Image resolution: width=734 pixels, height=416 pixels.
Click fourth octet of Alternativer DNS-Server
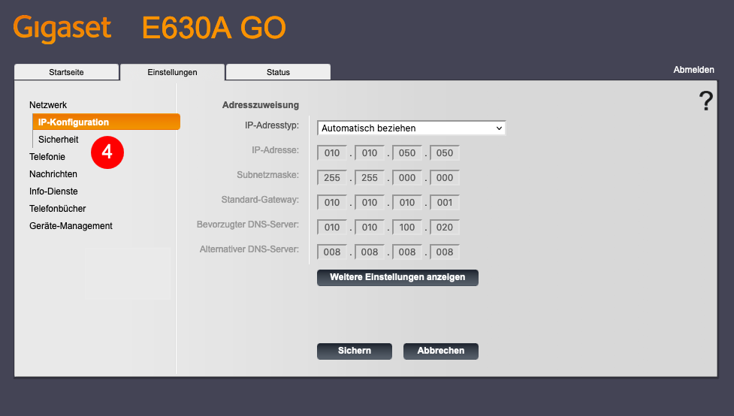click(x=444, y=252)
